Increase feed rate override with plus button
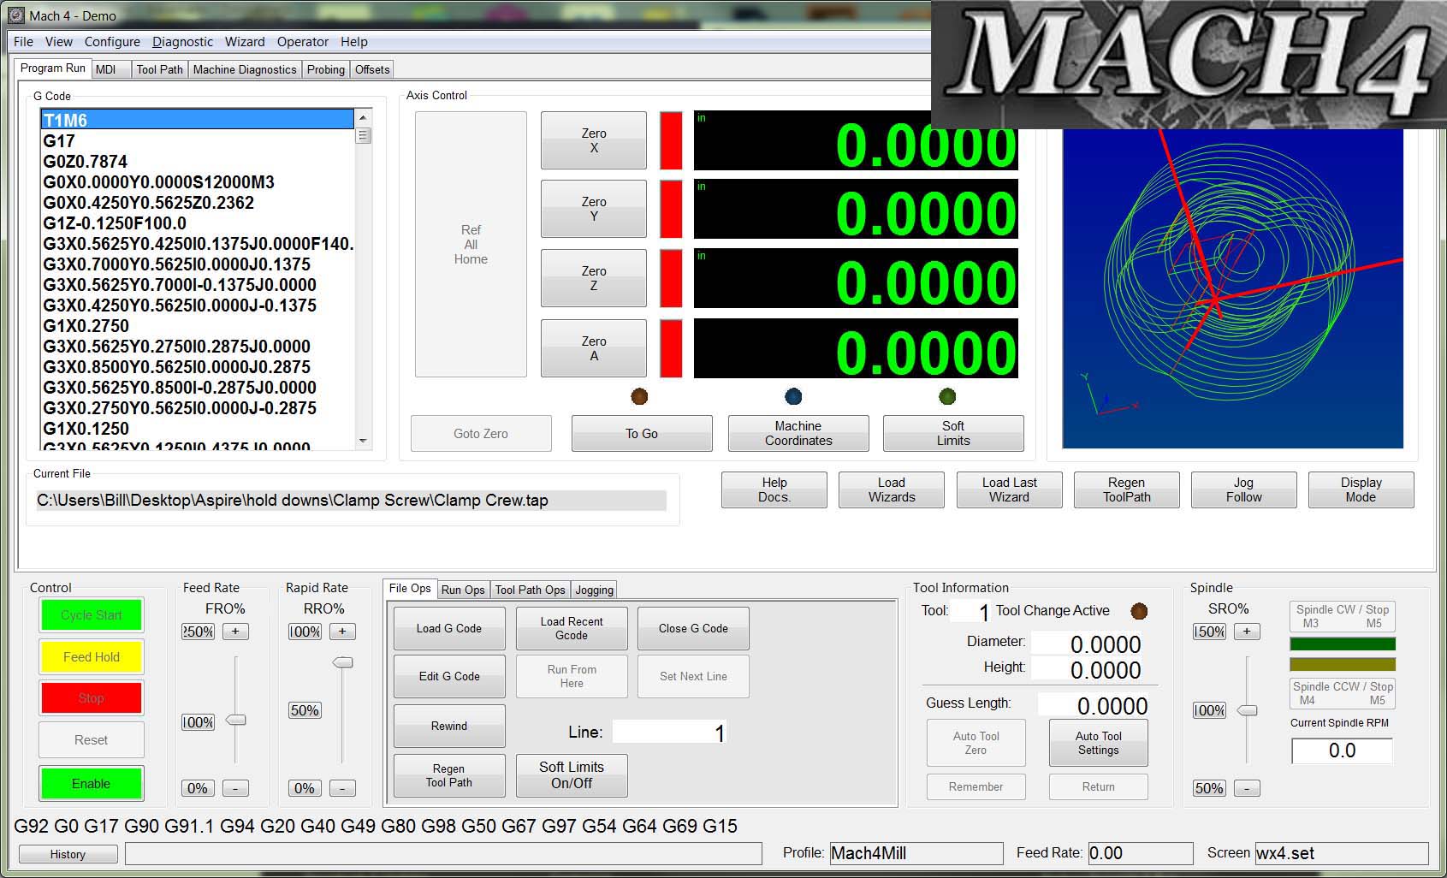Viewport: 1447px width, 878px height. click(235, 632)
